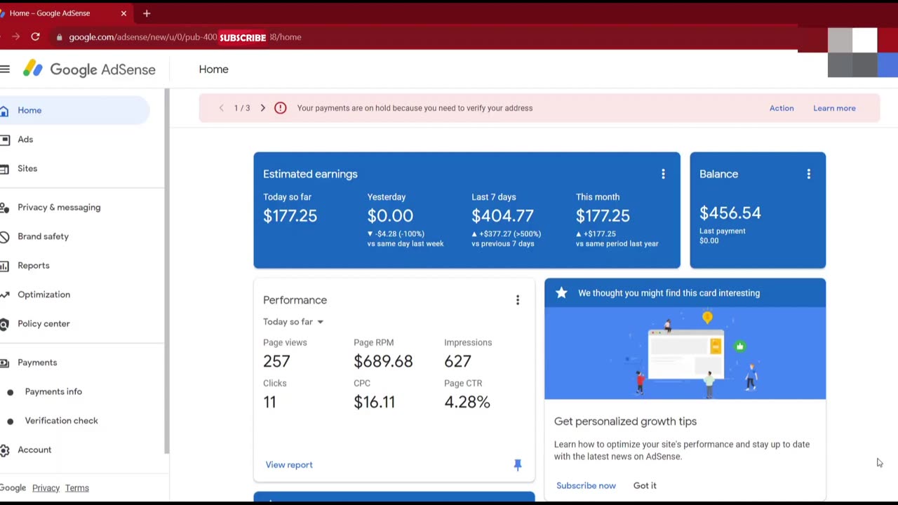Click the Balance $456.54 amount
Image resolution: width=898 pixels, height=505 pixels.
click(x=730, y=213)
